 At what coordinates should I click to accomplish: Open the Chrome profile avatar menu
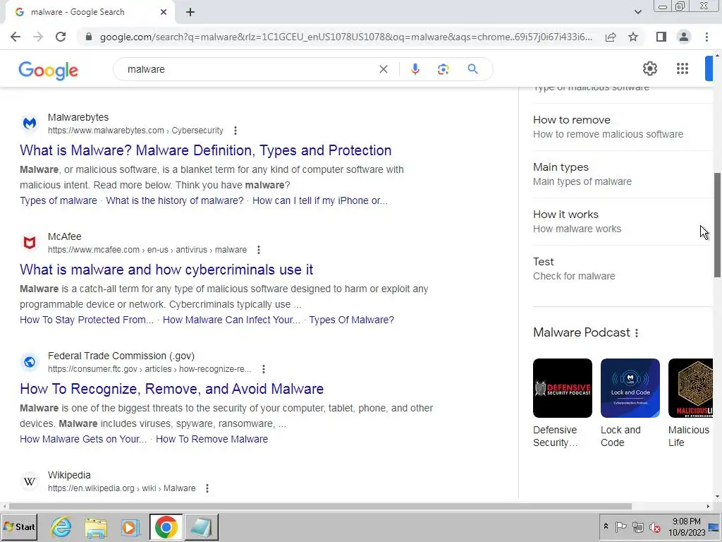click(x=684, y=37)
